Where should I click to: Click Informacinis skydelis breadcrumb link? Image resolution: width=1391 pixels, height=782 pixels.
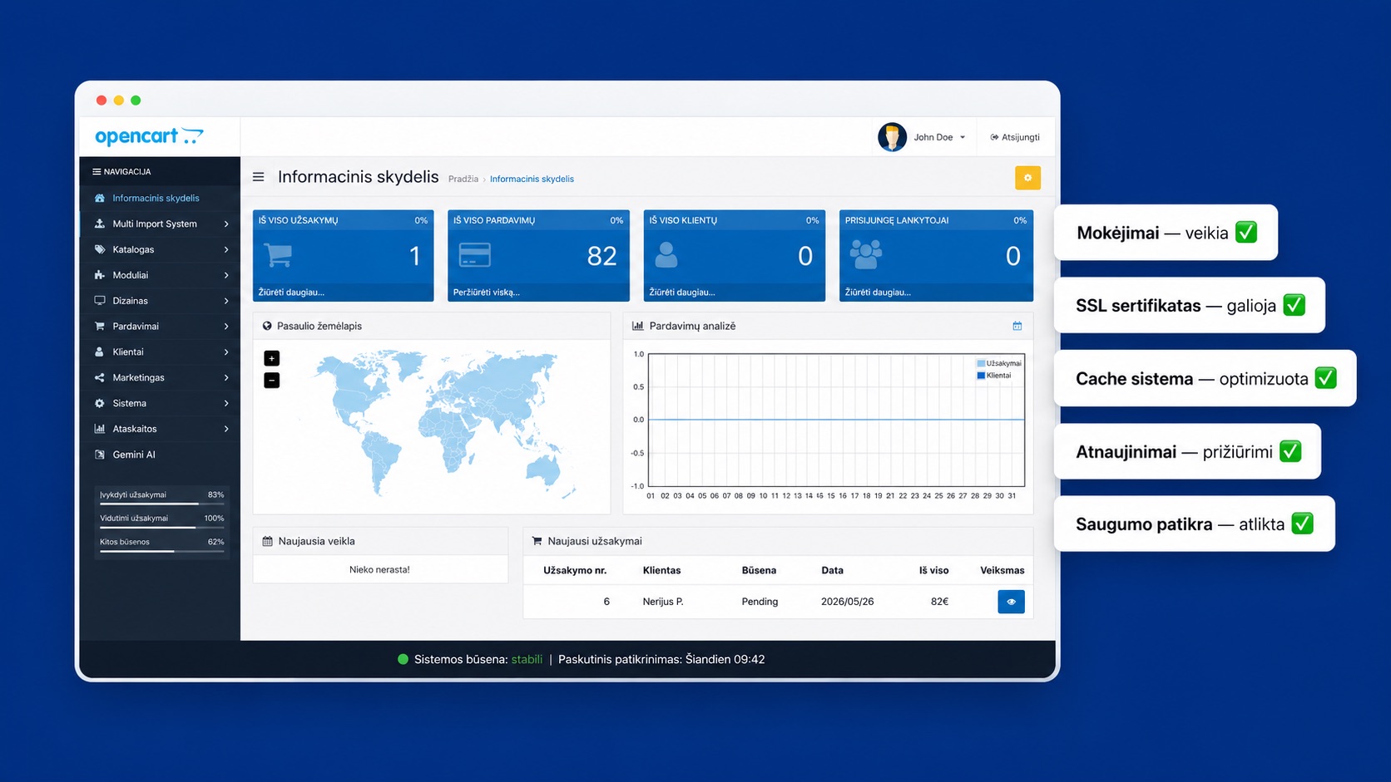[532, 179]
